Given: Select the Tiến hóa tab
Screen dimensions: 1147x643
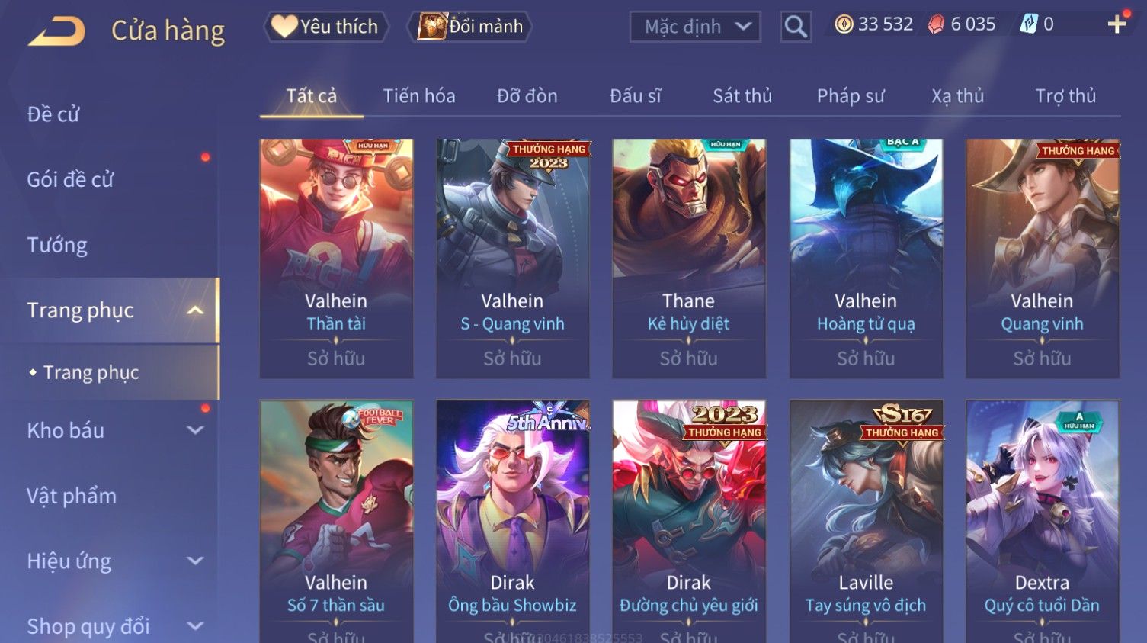Looking at the screenshot, I should (x=419, y=95).
